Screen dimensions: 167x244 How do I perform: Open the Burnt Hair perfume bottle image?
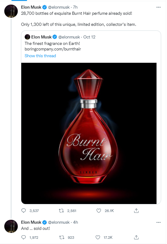[x=89, y=133]
